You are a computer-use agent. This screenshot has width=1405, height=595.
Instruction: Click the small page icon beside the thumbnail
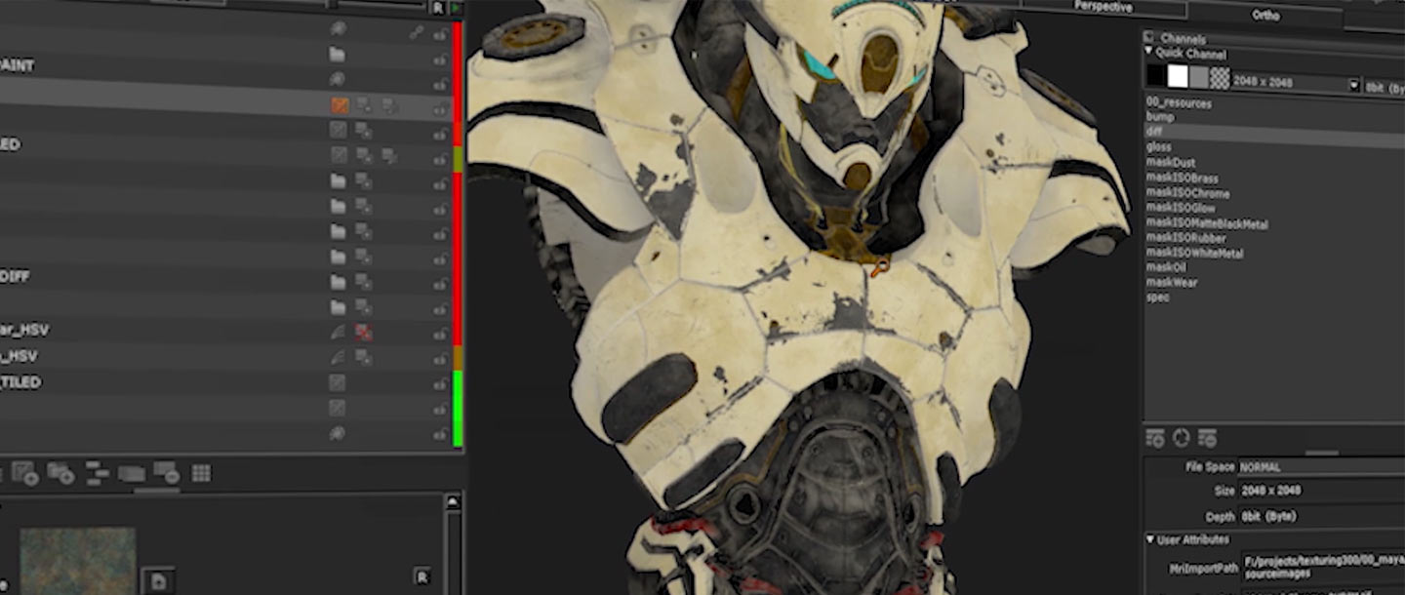point(158,580)
